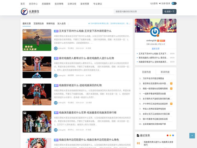Screen dimensions: 197x148
Task: Switch to the 百度热搜 tab
Action: click(x=146, y=72)
